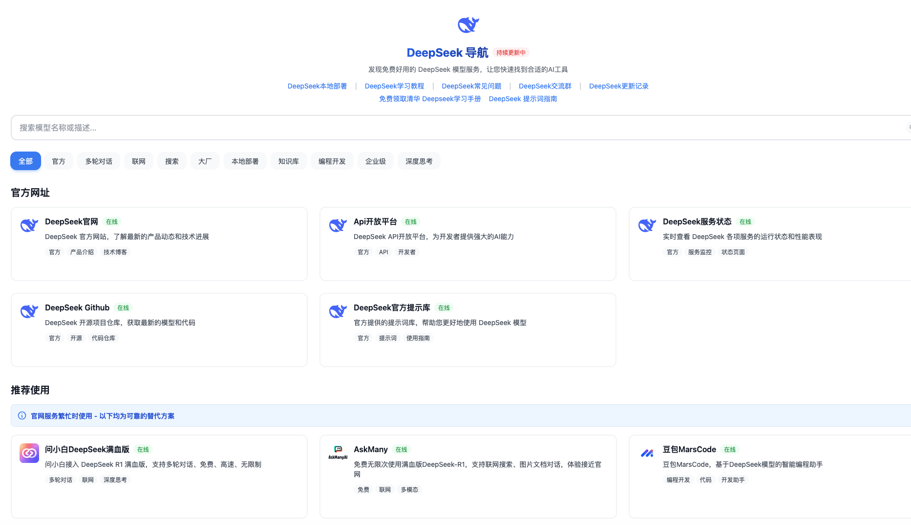
Task: Click the 技术博客 tag on DeepSeek官网 card
Action: pos(115,252)
